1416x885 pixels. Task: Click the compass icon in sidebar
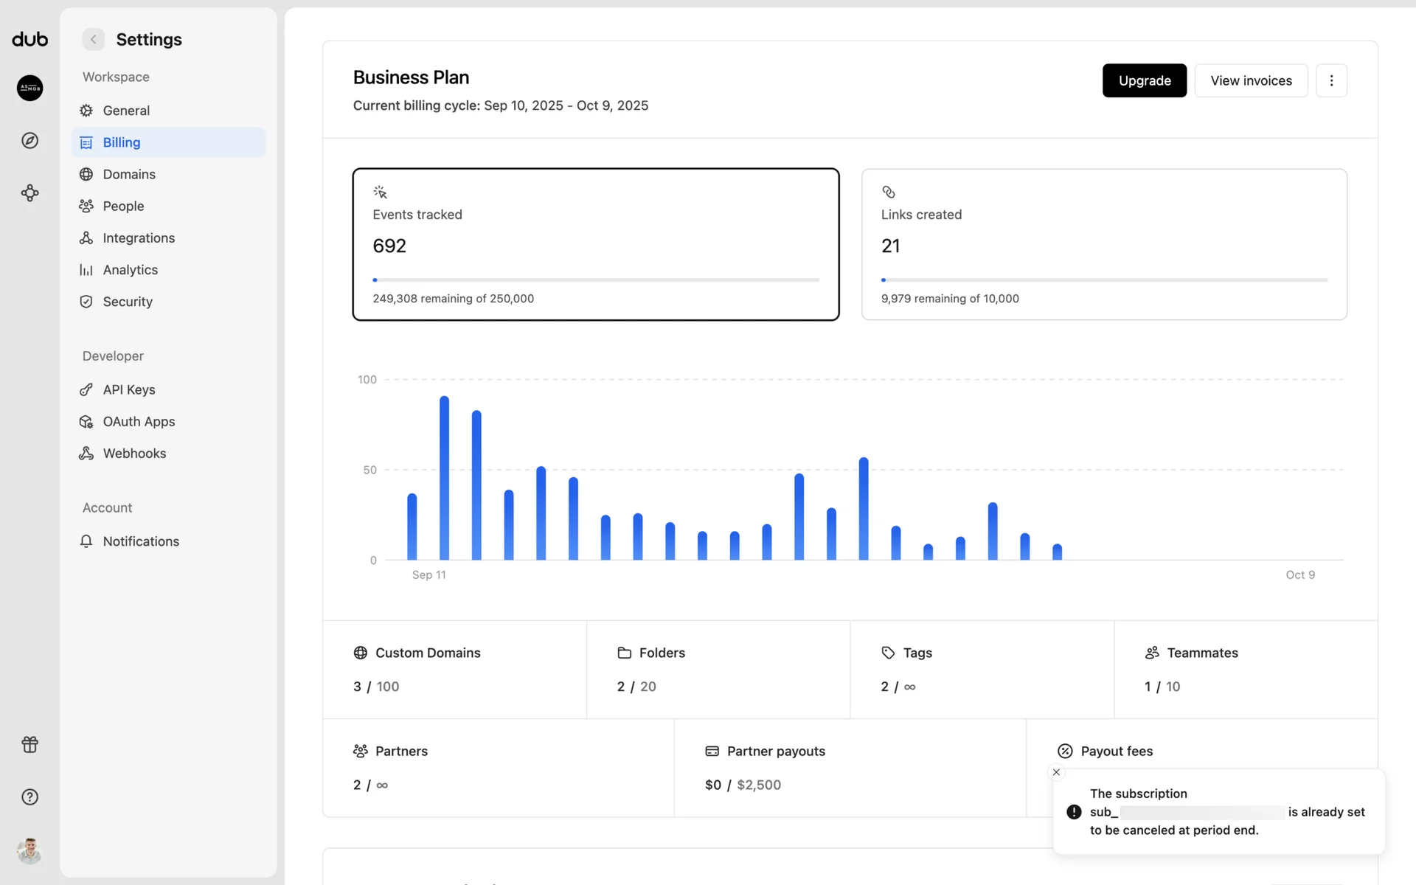pos(29,140)
